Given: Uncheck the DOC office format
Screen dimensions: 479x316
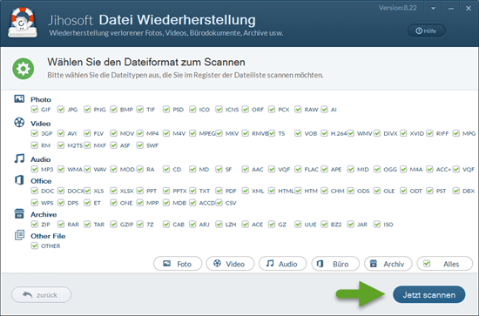Looking at the screenshot, I should [x=35, y=191].
